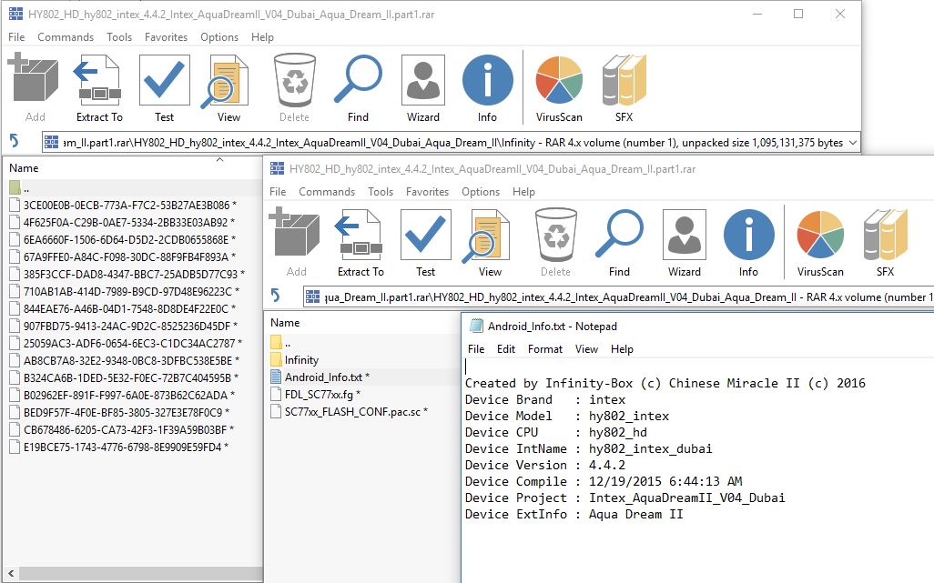Open Tools menu in back WinRAR window
This screenshot has height=583, width=934.
(x=119, y=37)
